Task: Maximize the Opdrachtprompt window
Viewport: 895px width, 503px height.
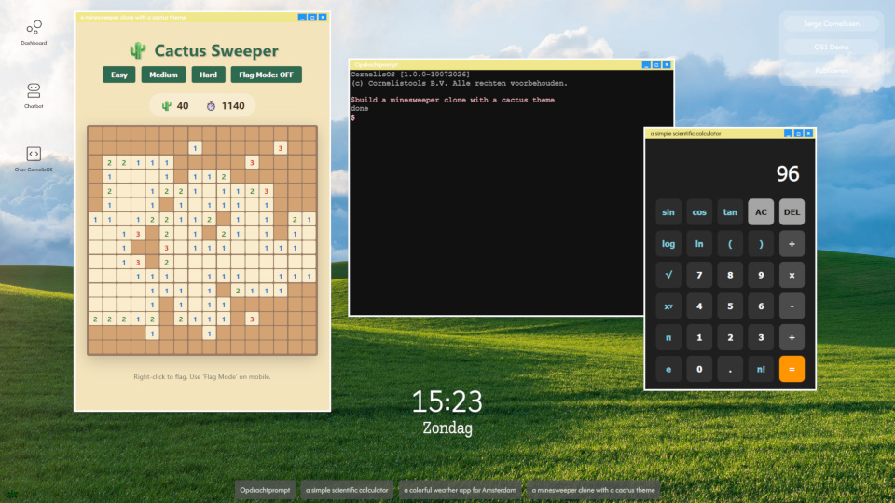Action: [656, 64]
